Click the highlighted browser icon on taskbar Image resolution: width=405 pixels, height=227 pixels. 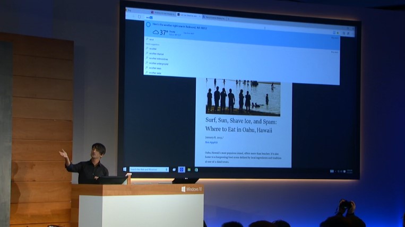(x=182, y=170)
